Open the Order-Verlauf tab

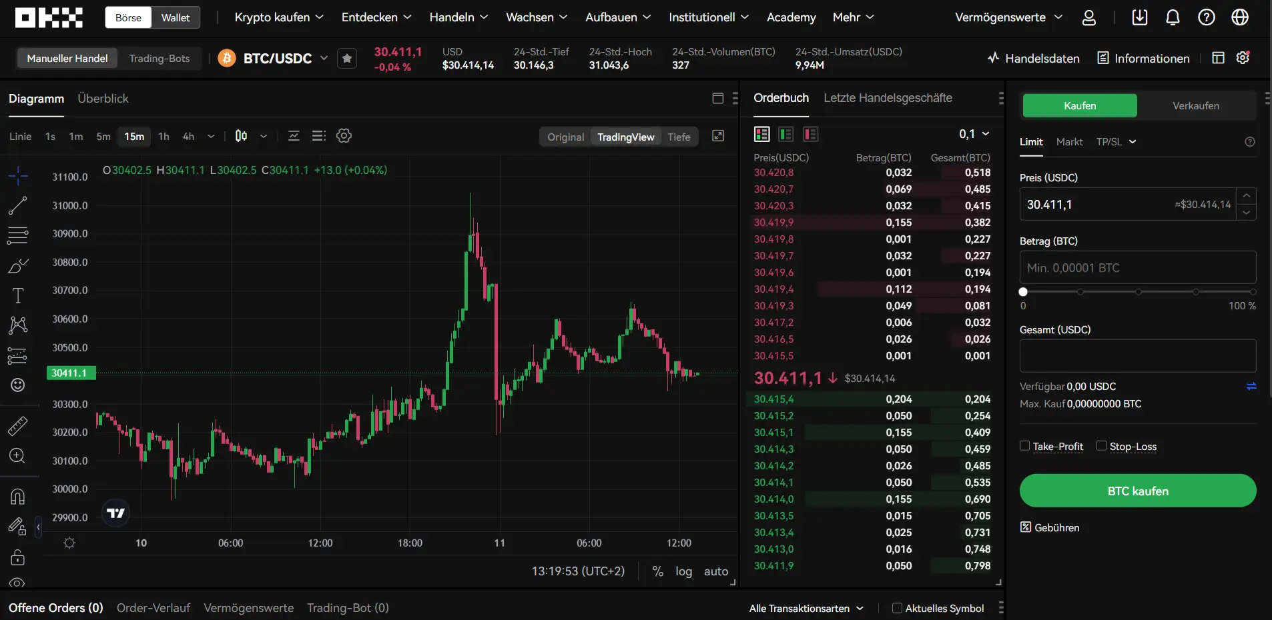tap(153, 608)
